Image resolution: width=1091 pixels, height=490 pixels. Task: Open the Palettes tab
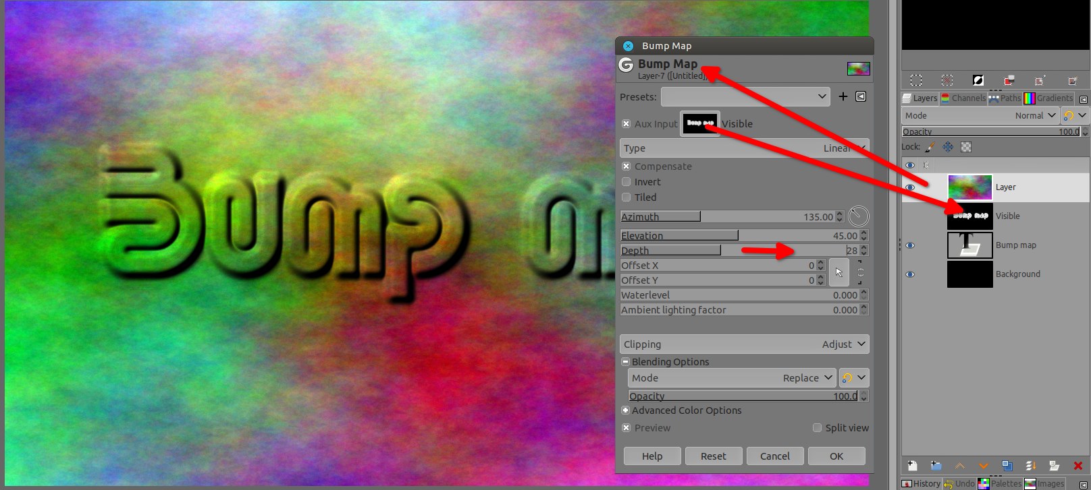point(1001,484)
